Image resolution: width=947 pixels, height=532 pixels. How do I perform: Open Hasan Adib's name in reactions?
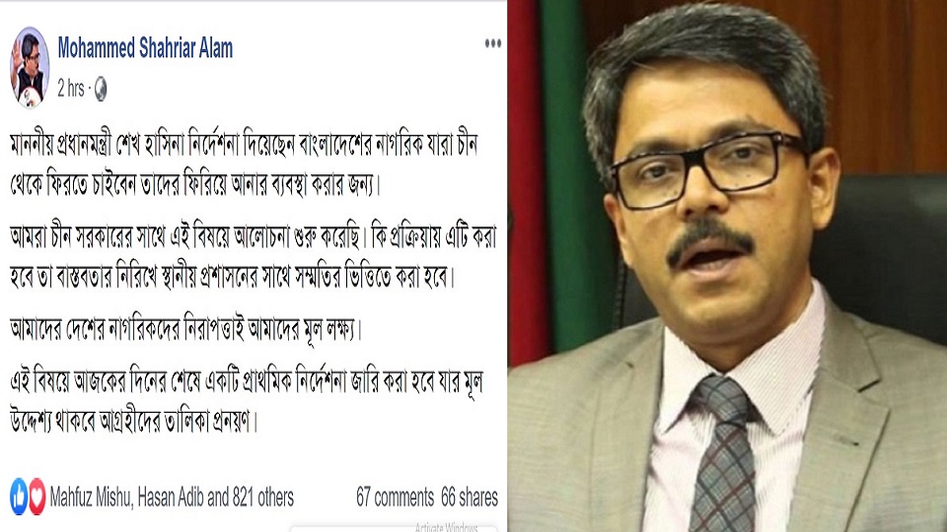pos(171,497)
